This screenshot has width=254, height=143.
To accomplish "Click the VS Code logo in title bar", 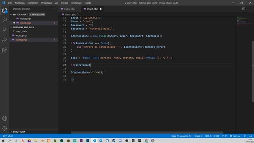I will click(x=4, y=3).
